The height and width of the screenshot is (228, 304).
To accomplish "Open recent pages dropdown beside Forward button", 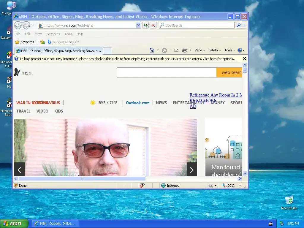I will (x=33, y=26).
